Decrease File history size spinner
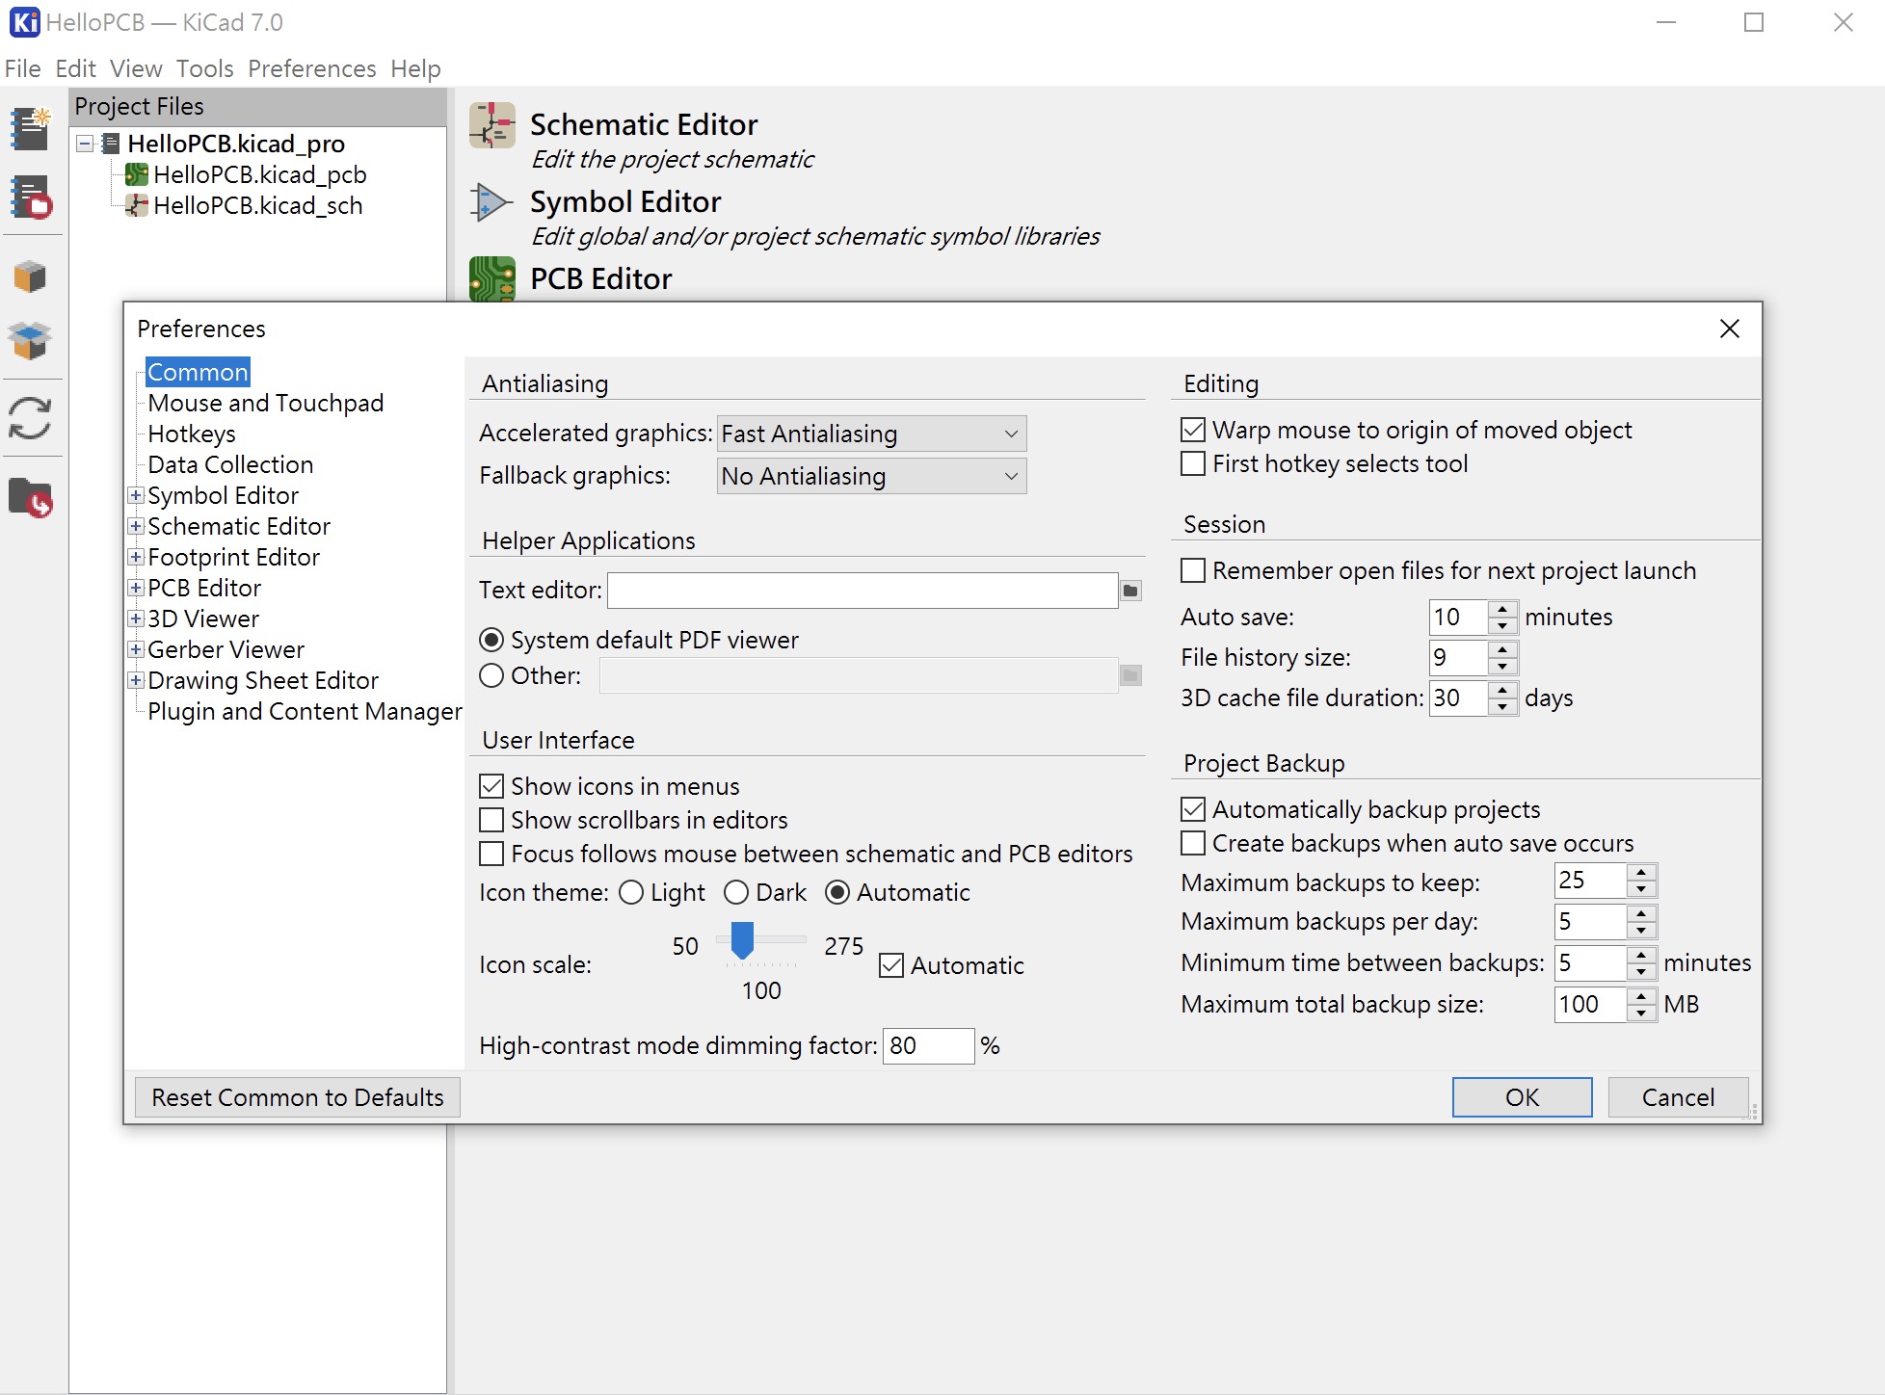This screenshot has width=1885, height=1395. (1502, 667)
